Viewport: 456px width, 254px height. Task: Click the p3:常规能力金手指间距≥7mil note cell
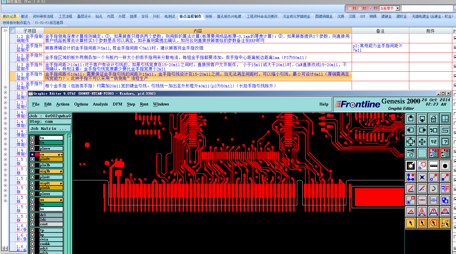pos(380,48)
